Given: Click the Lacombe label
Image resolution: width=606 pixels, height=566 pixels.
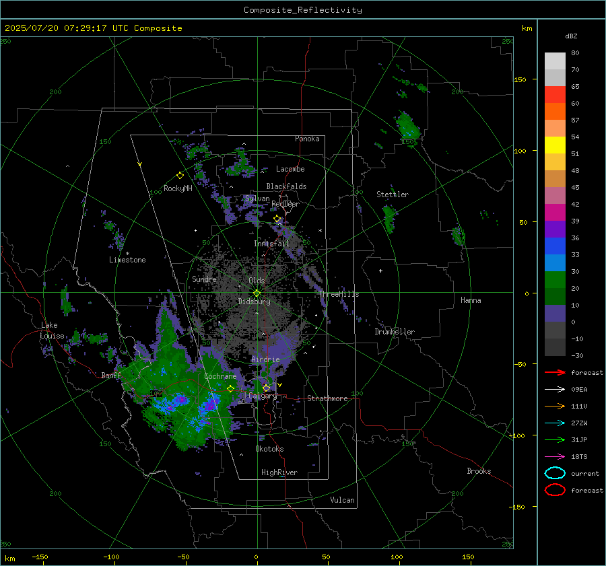Looking at the screenshot, I should [x=290, y=169].
